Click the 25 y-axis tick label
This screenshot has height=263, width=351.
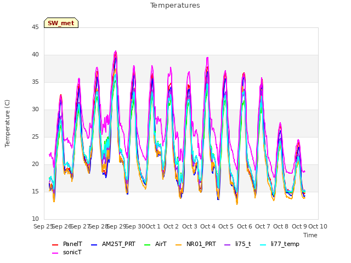pyautogui.click(x=35, y=137)
